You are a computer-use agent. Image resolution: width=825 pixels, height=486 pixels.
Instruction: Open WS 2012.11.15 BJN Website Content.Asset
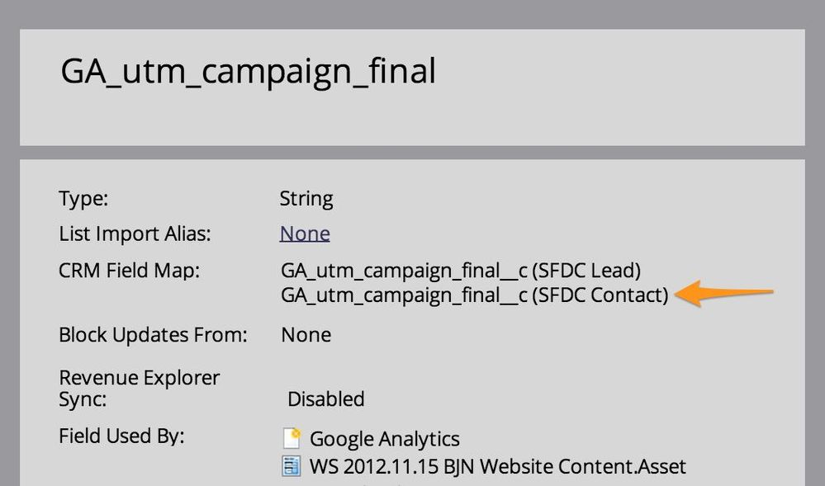[498, 466]
